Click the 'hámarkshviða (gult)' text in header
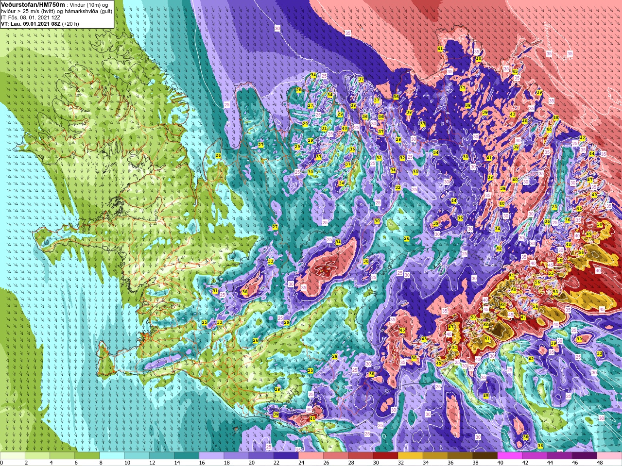This screenshot has height=466, width=622. tap(87, 11)
